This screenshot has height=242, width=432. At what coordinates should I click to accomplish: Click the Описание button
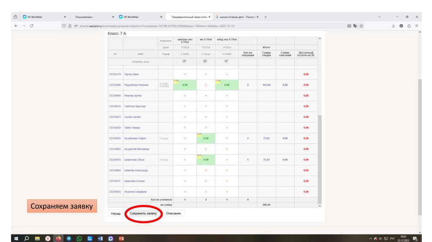click(173, 213)
